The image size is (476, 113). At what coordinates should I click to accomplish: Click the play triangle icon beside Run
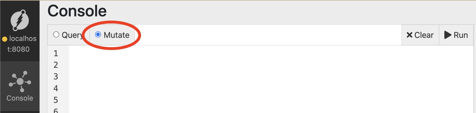coord(448,35)
